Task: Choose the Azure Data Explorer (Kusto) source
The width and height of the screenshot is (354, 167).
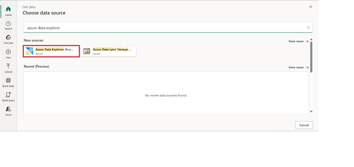Action: [x=51, y=51]
